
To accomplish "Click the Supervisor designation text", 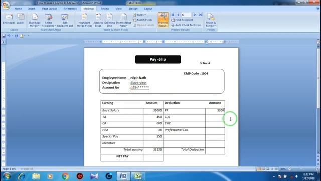I will pyautogui.click(x=139, y=83).
